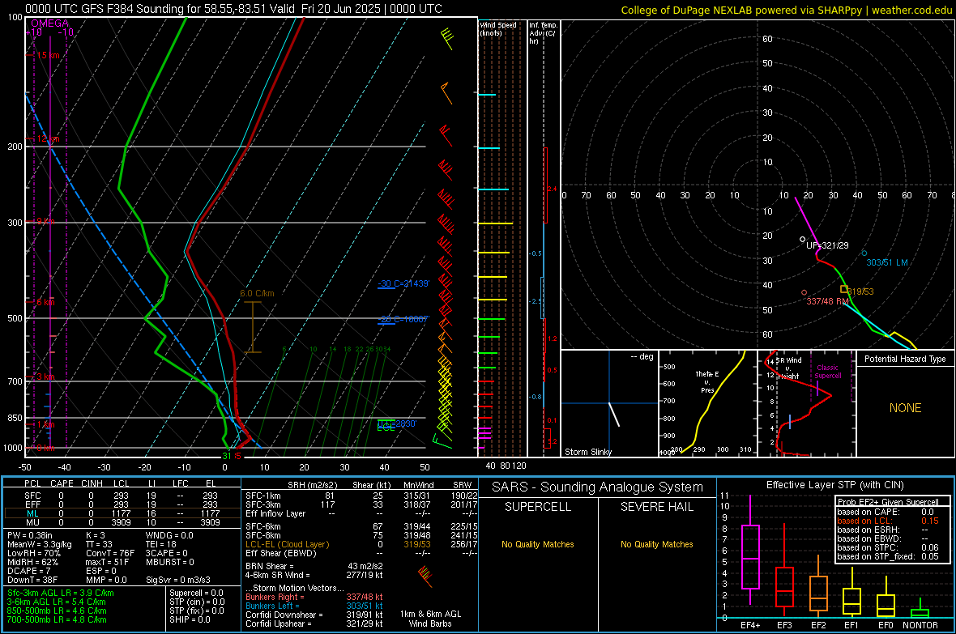Click the 'Prob EF2+ Given Supercell' heading
The image size is (956, 634).
(x=888, y=502)
